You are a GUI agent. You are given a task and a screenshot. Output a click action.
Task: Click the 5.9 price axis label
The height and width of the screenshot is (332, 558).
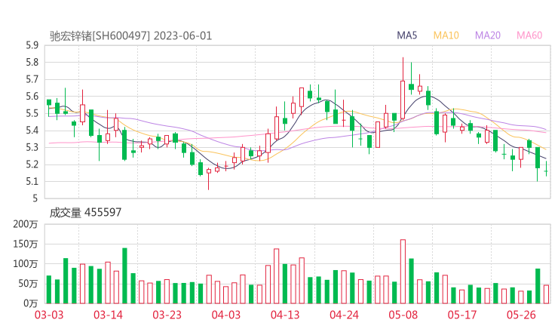tap(32, 45)
